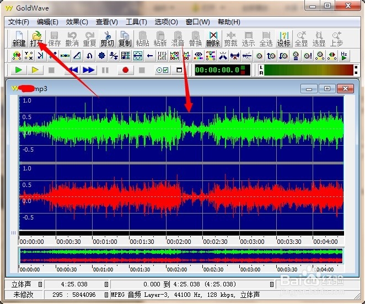Viewport: 365px width, 304px height.
Task: Click the speaker with up arrow icon
Action: pyautogui.click(x=271, y=56)
